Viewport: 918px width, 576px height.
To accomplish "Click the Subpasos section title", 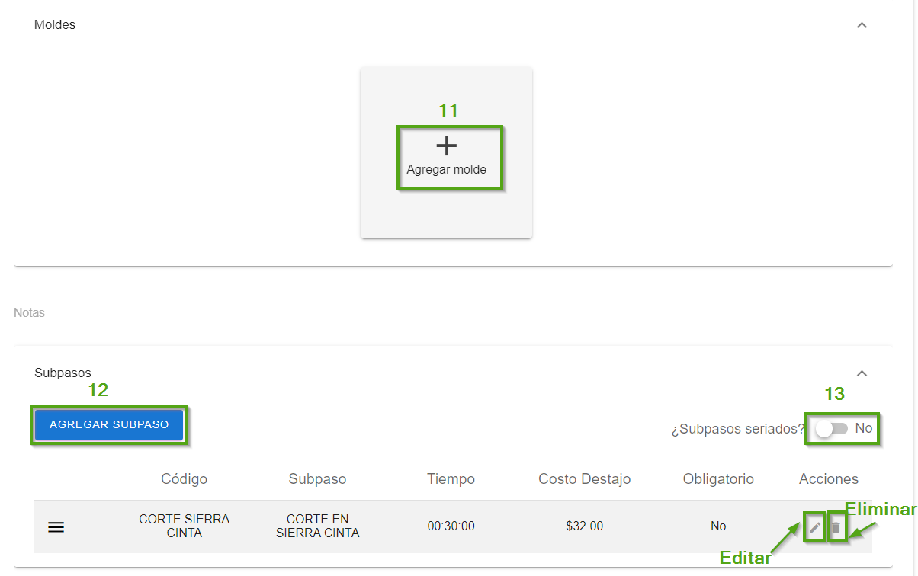I will [x=63, y=373].
